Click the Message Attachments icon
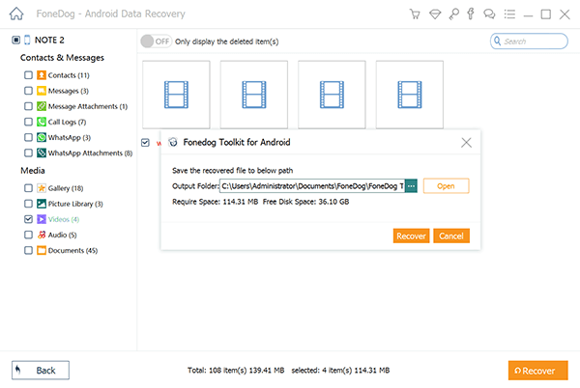The height and width of the screenshot is (388, 580). click(x=42, y=106)
